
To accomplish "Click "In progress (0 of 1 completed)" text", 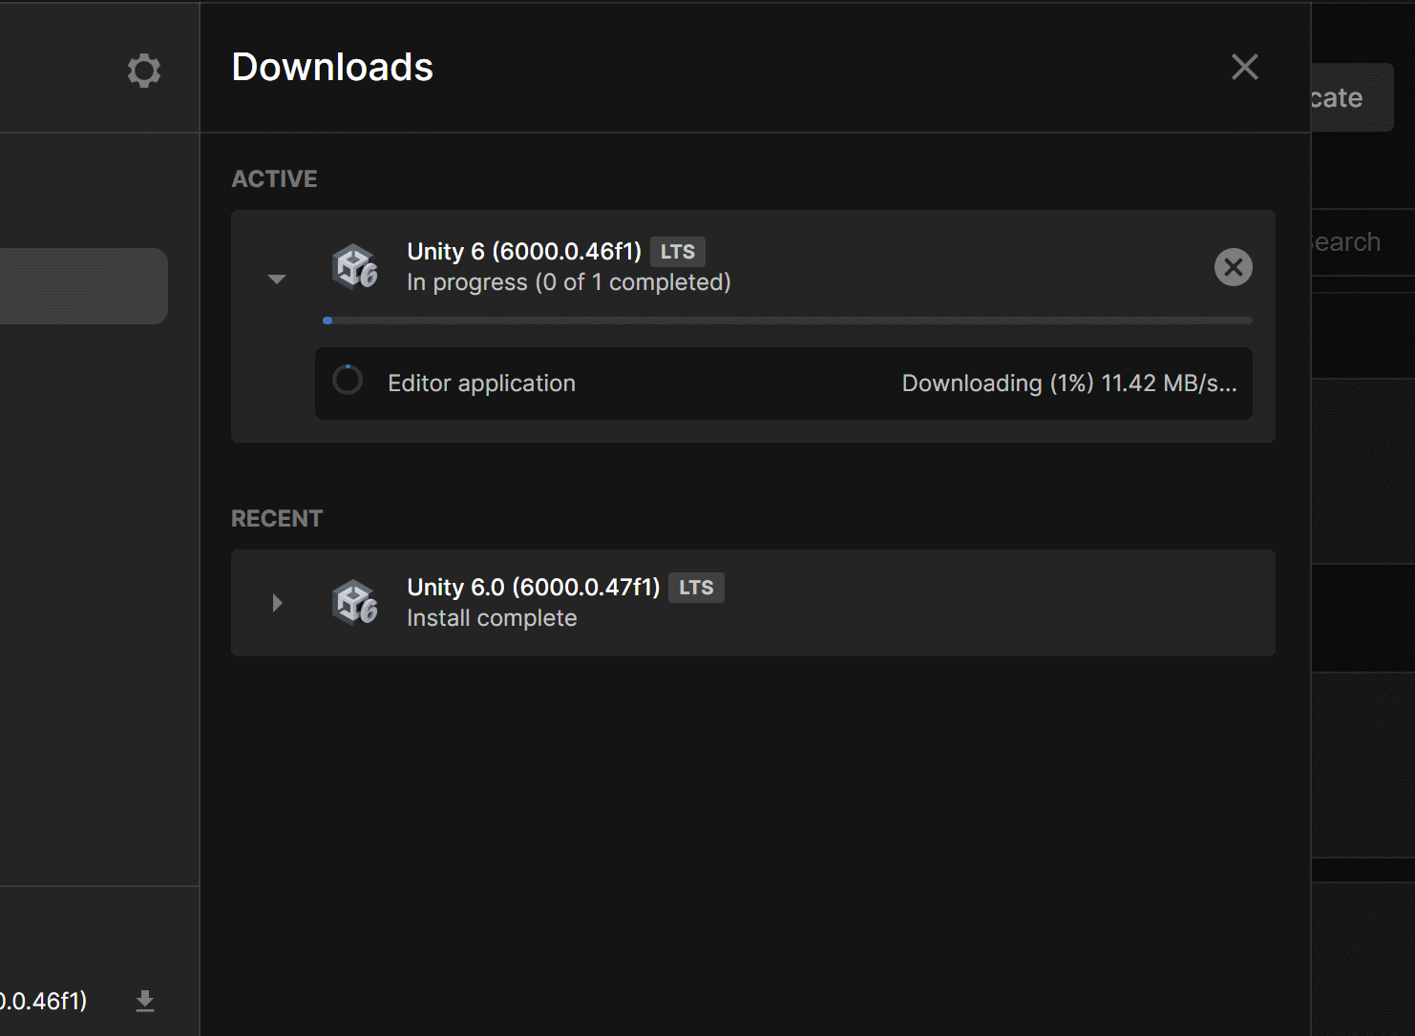I will (569, 282).
